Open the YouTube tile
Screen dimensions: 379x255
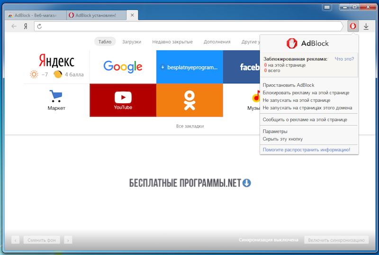click(123, 100)
